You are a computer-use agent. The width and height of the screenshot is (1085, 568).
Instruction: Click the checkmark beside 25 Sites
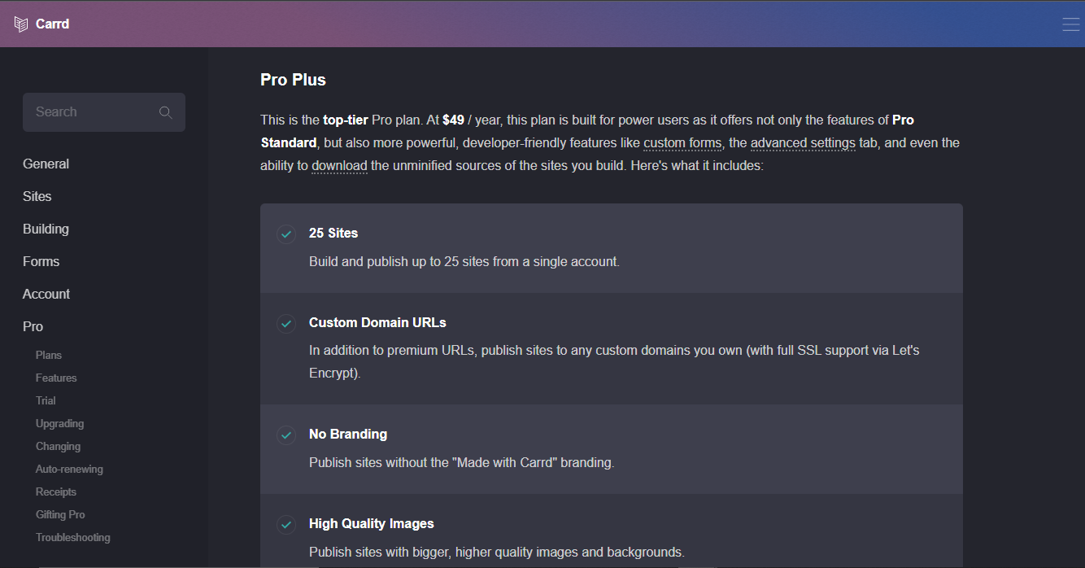(286, 234)
